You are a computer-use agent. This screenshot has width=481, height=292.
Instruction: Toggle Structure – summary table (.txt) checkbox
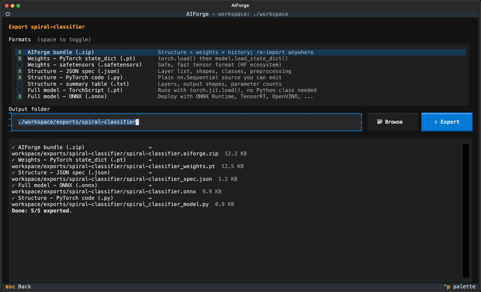click(20, 84)
